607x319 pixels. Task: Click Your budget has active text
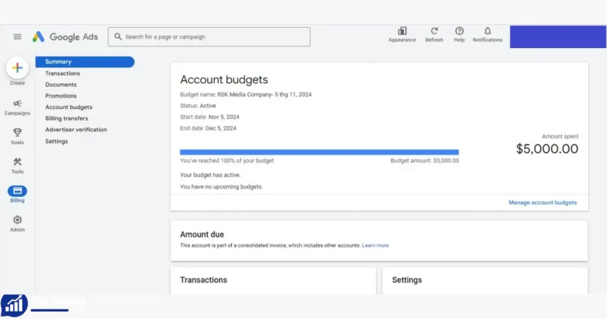pos(210,175)
